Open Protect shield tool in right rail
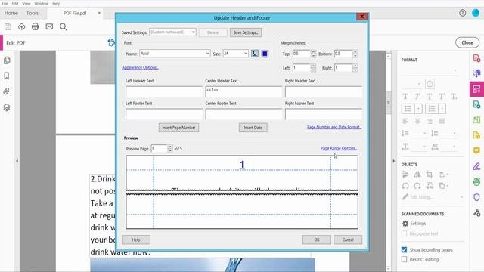484x272 pixels. (476, 197)
